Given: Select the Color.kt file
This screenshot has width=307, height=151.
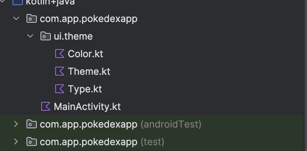Looking at the screenshot, I should point(85,54).
